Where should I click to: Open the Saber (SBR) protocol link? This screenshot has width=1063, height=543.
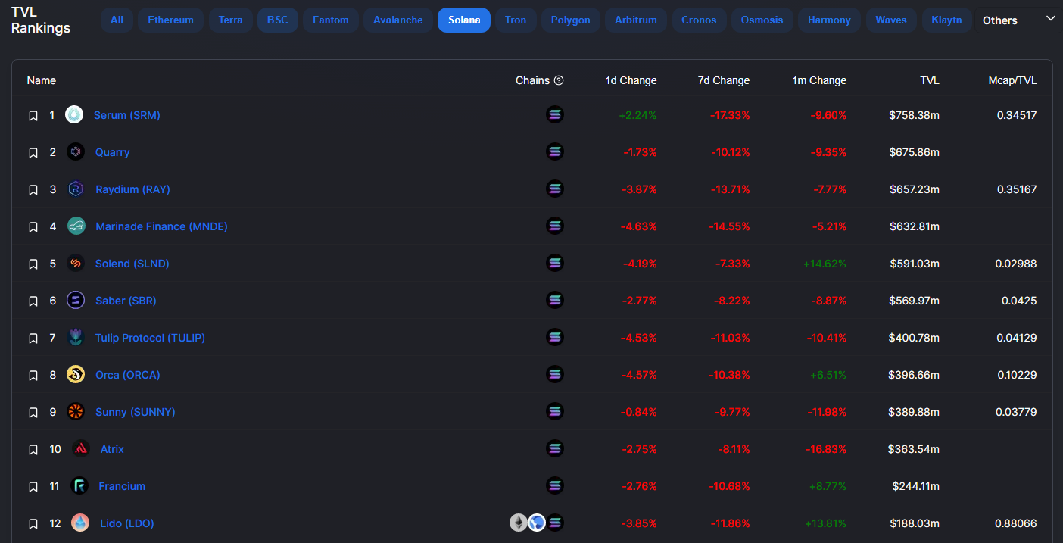(x=126, y=301)
